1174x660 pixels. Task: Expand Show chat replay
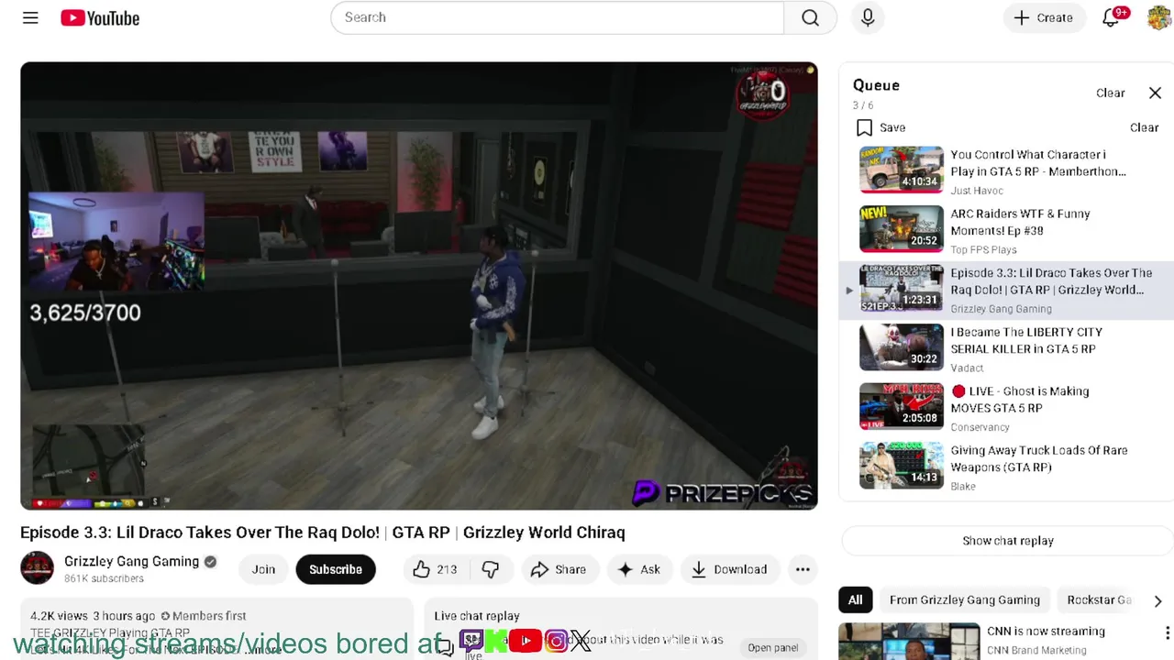(x=1008, y=541)
